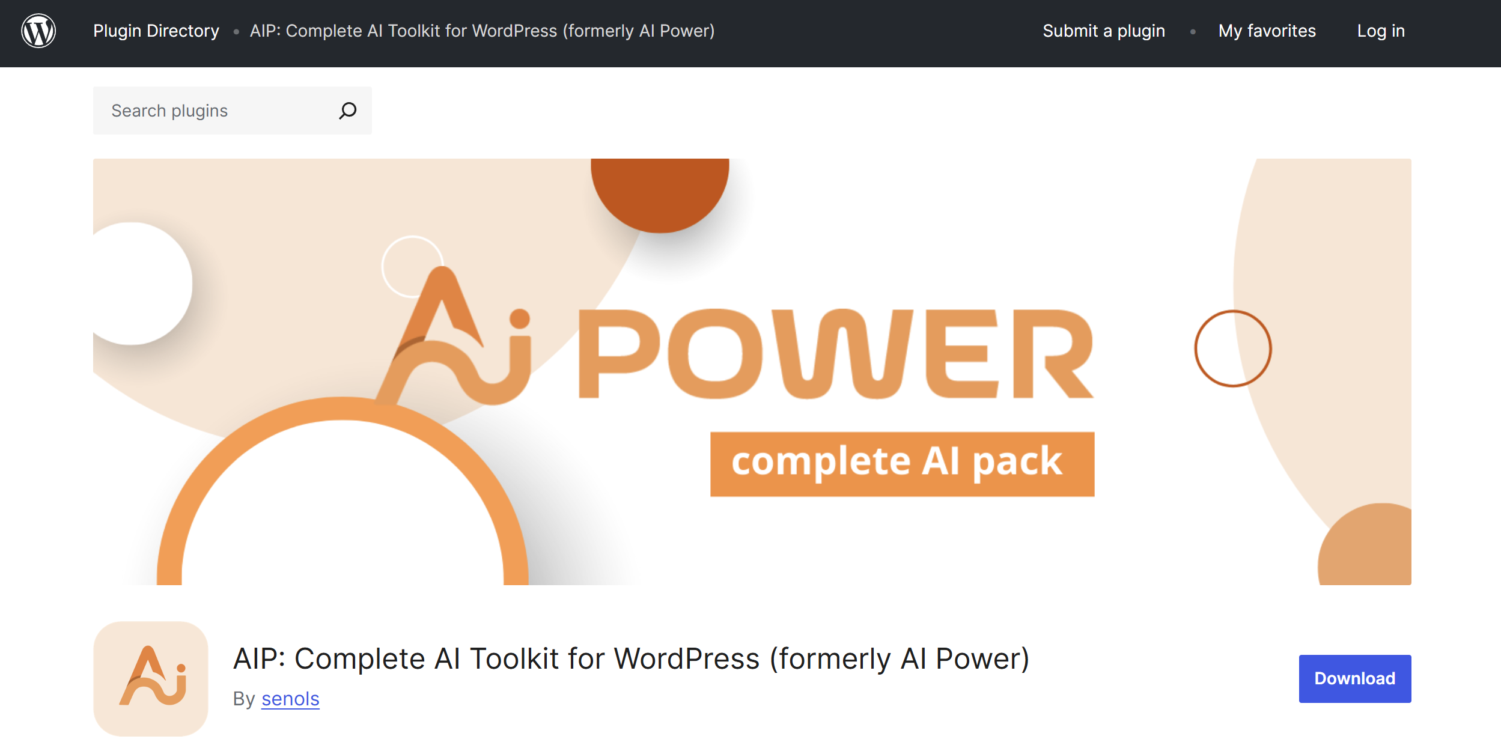Image resolution: width=1501 pixels, height=751 pixels.
Task: Go to My favorites
Action: point(1267,31)
